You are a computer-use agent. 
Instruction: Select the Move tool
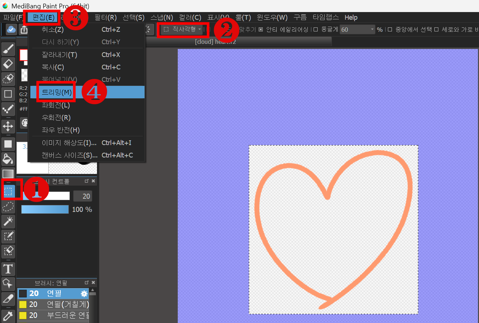pos(8,126)
